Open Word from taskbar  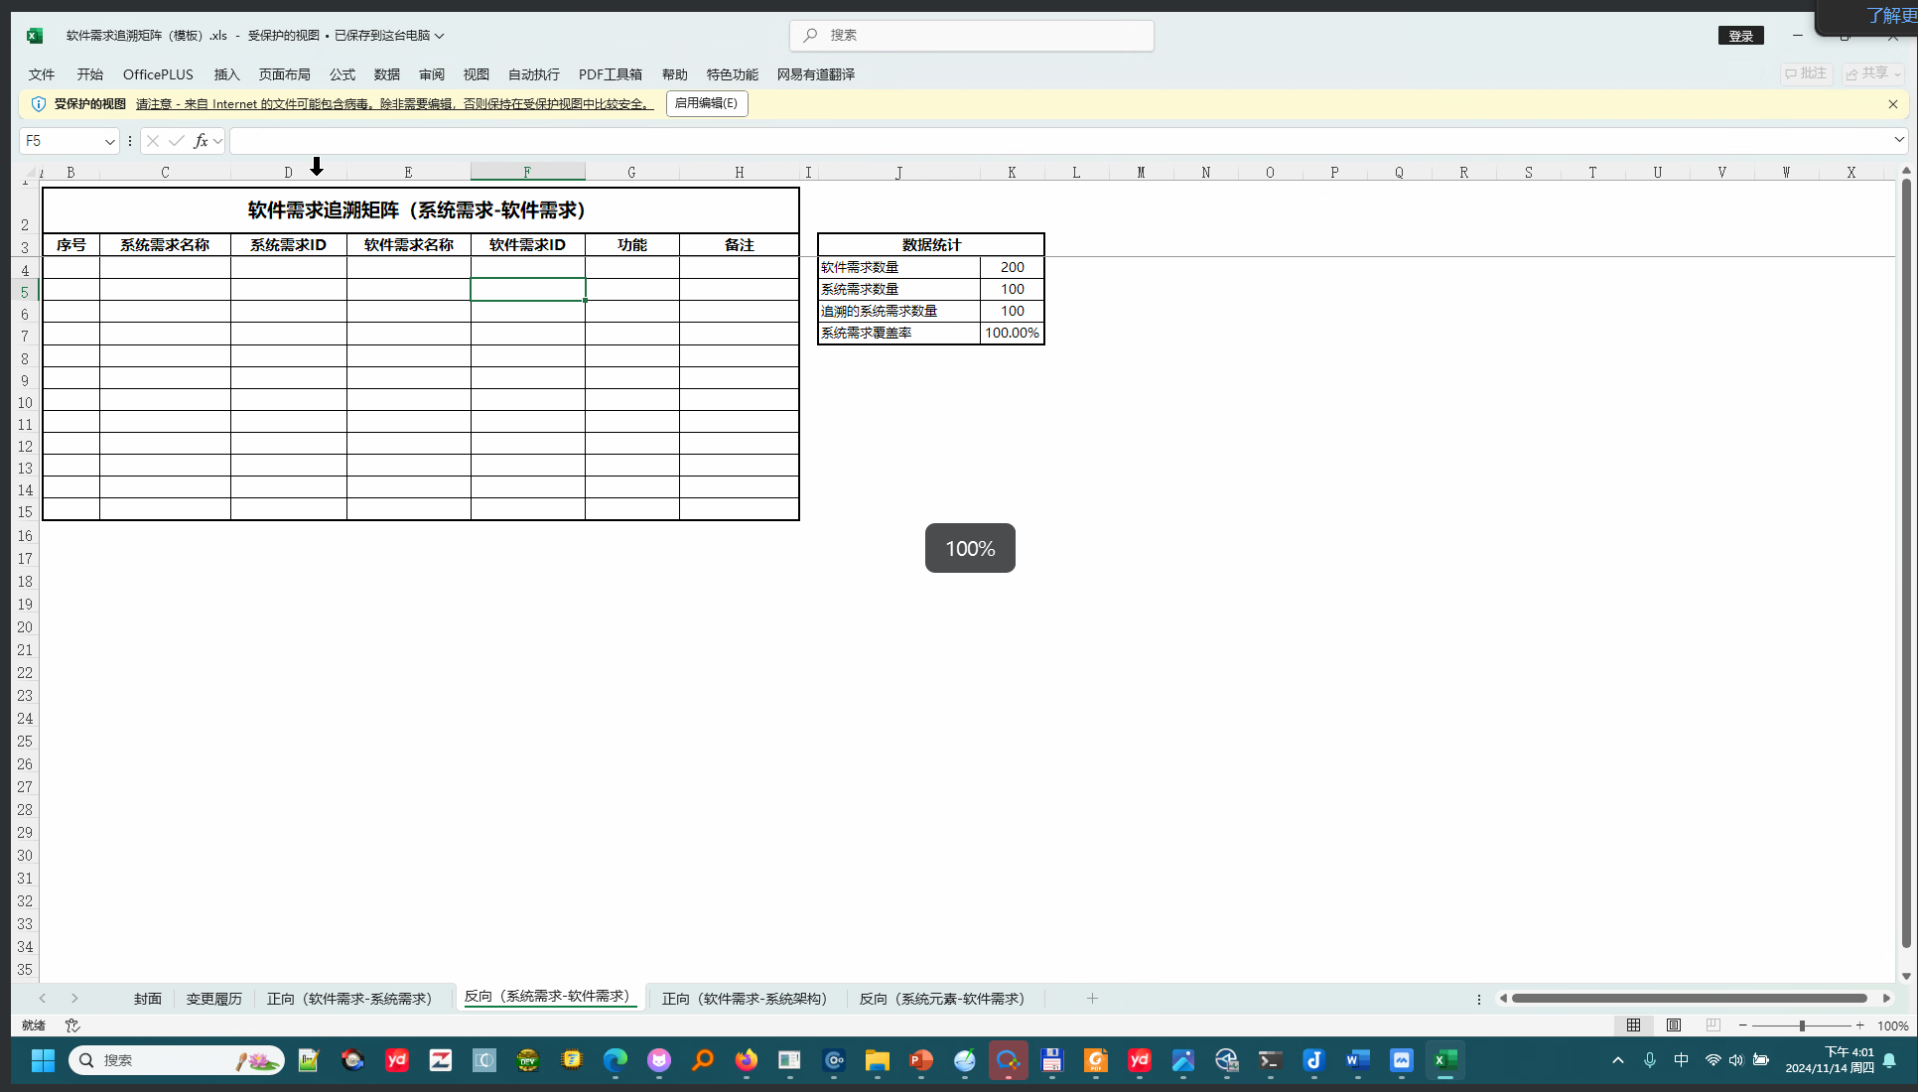tap(1357, 1060)
